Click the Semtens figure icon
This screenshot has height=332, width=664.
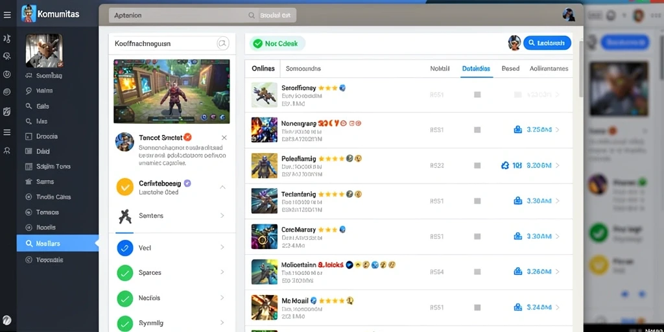(124, 216)
